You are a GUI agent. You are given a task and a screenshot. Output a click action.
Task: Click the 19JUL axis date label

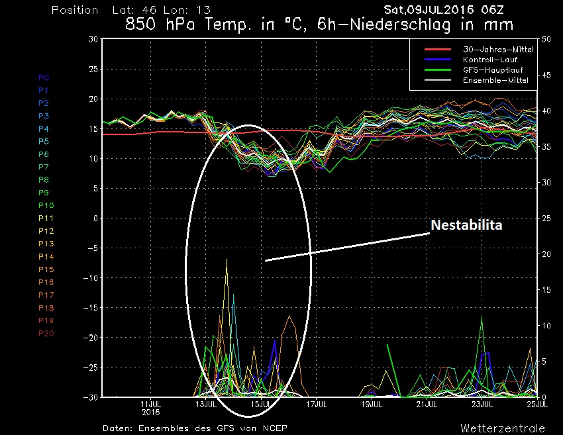click(372, 405)
